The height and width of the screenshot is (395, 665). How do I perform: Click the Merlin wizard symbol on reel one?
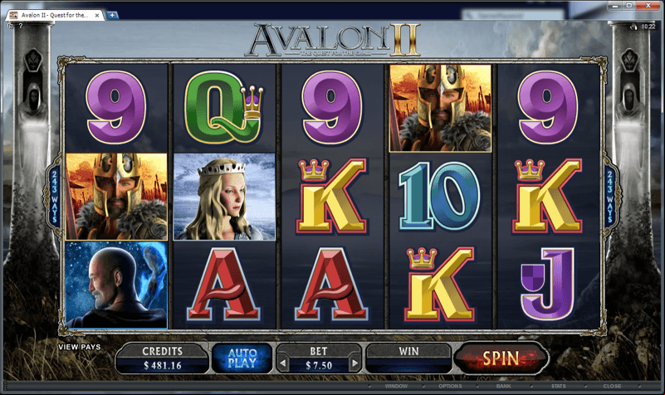(x=116, y=285)
